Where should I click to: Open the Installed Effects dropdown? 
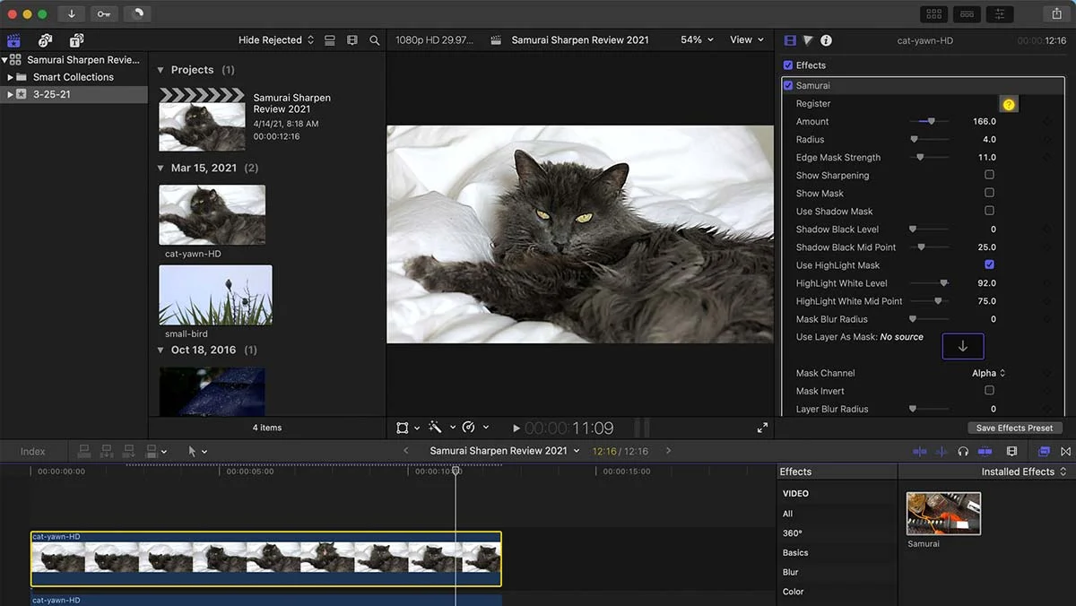point(1020,471)
